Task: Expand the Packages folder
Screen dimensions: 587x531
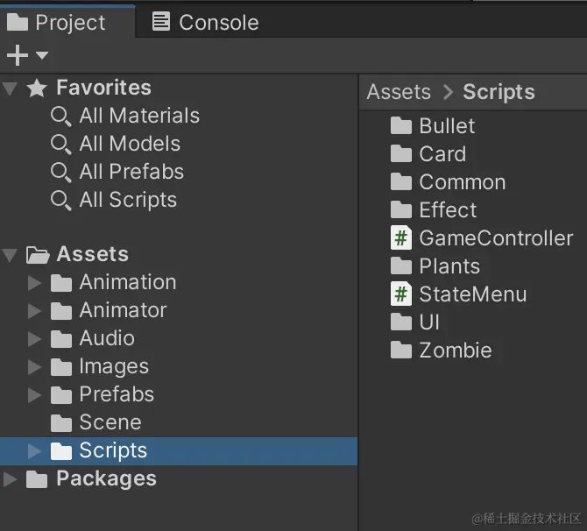Action: [11, 479]
